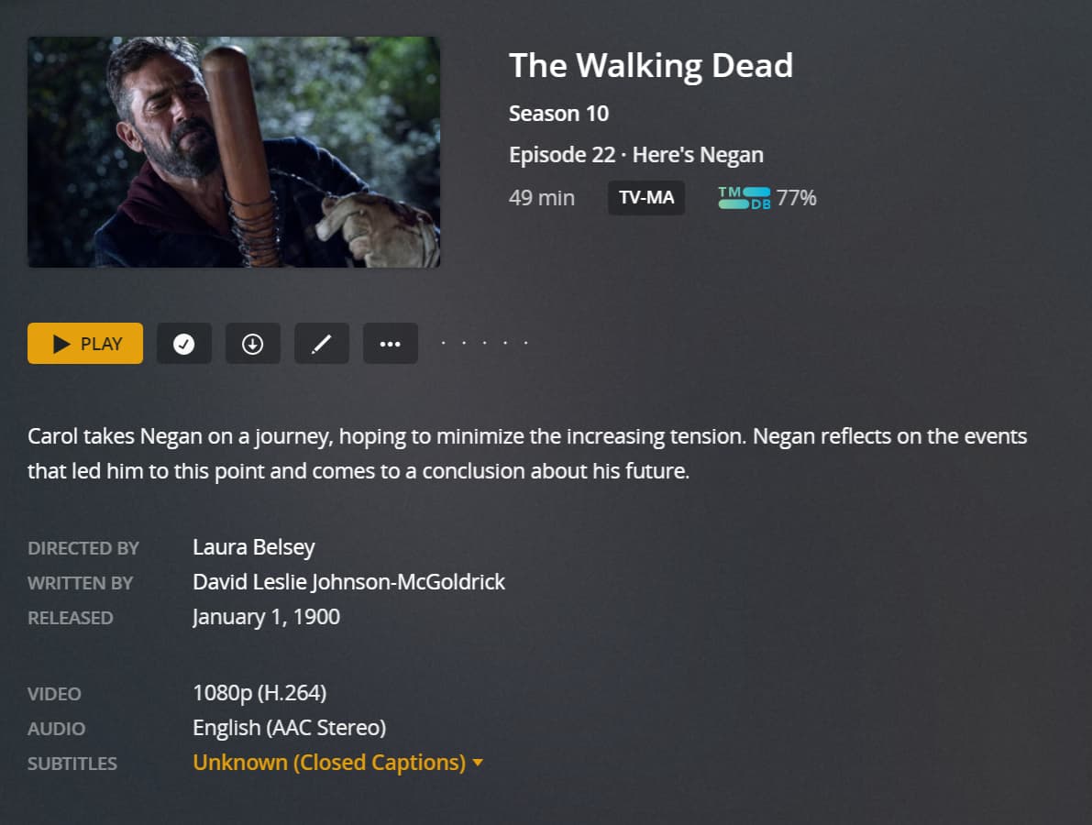The height and width of the screenshot is (825, 1092).
Task: Click the TMDB logo icon
Action: click(745, 198)
